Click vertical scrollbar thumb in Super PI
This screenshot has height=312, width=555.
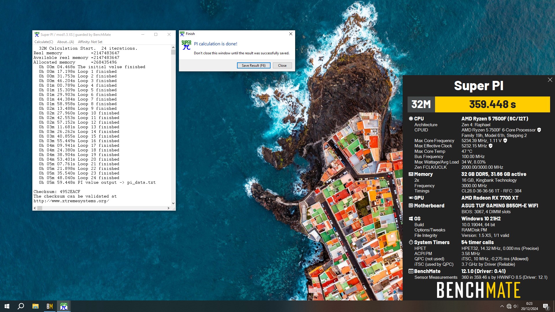[x=173, y=52]
